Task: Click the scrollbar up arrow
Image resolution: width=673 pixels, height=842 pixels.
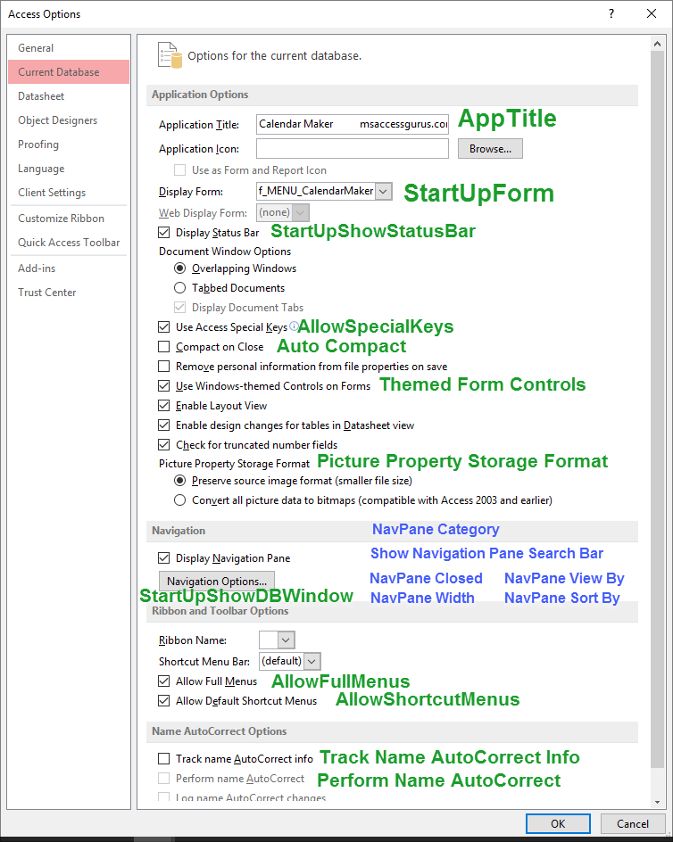Action: coord(657,44)
